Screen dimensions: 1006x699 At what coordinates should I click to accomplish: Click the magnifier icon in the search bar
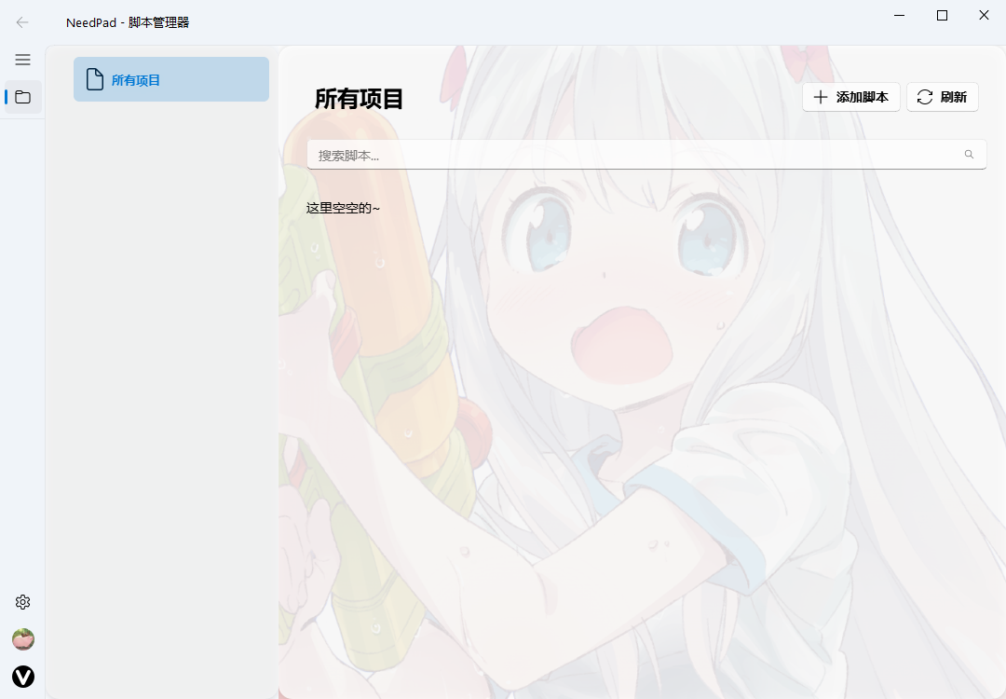click(x=969, y=154)
